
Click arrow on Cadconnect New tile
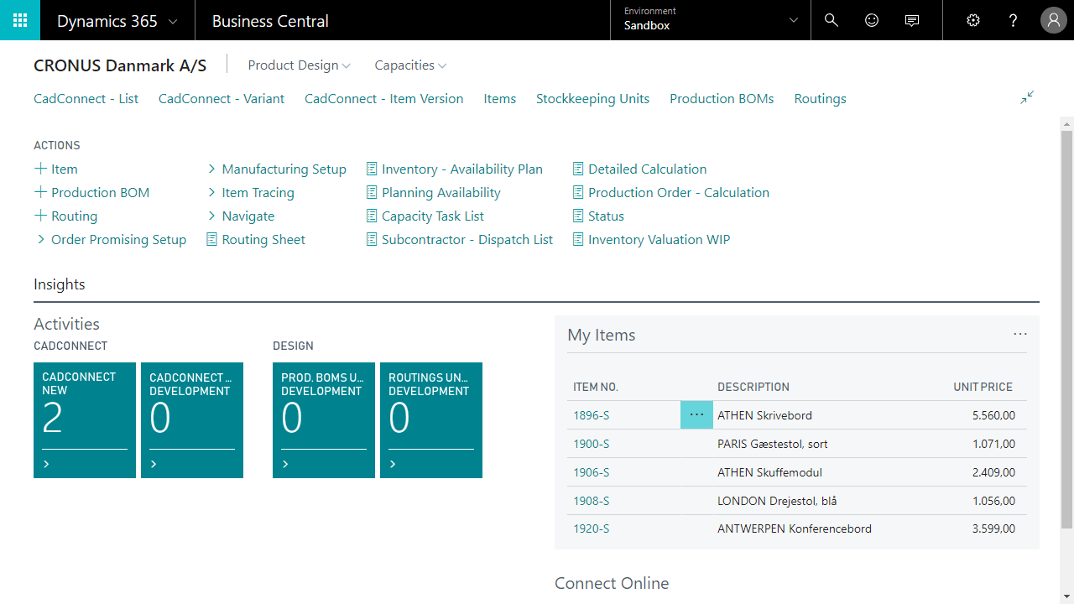(x=46, y=464)
